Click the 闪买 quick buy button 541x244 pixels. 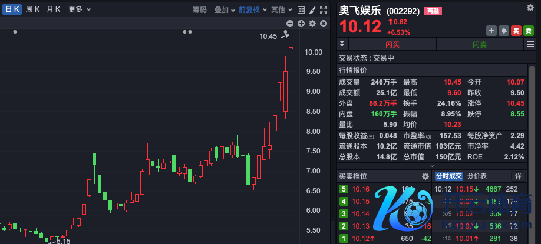click(x=392, y=45)
